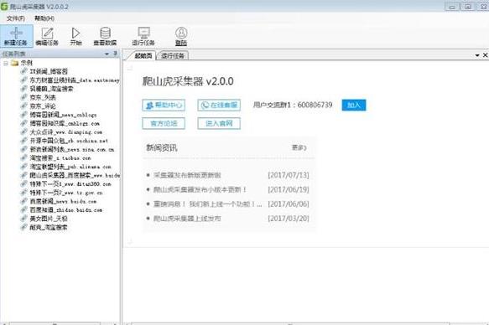
Task: Open the 帮助(H) menu
Action: point(44,18)
